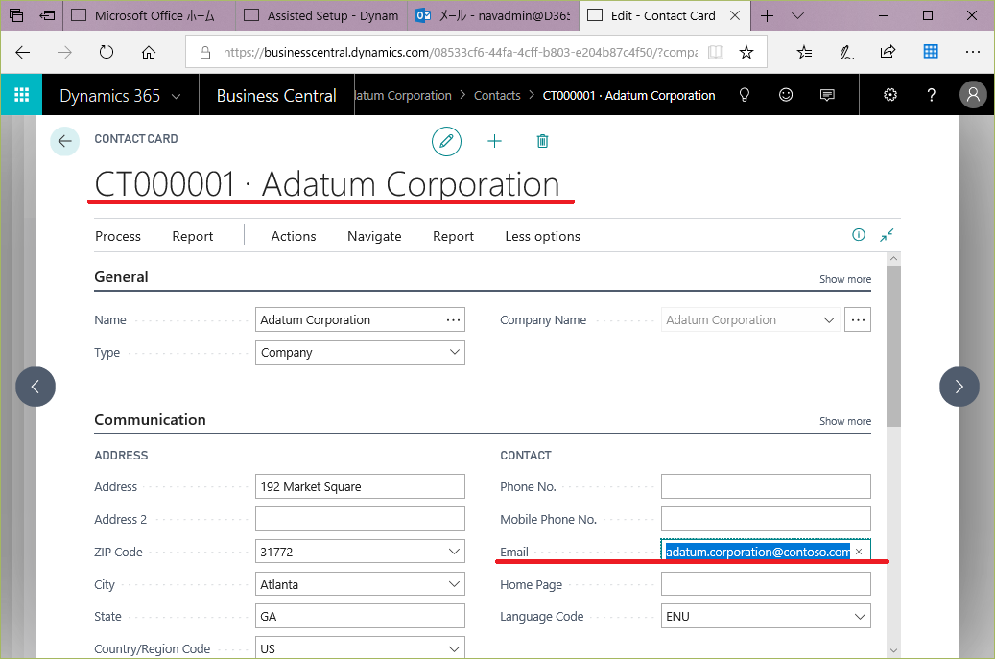
Task: Open the Dynamics 365 app launcher waffle
Action: (21, 95)
